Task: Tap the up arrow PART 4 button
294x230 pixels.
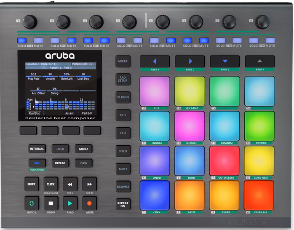Action: click(260, 62)
